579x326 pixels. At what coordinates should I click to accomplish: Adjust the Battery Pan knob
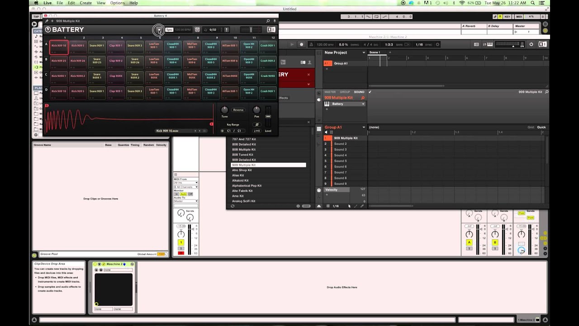[x=256, y=110]
